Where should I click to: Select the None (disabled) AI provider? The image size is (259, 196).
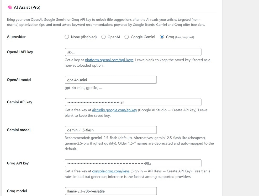click(x=67, y=37)
